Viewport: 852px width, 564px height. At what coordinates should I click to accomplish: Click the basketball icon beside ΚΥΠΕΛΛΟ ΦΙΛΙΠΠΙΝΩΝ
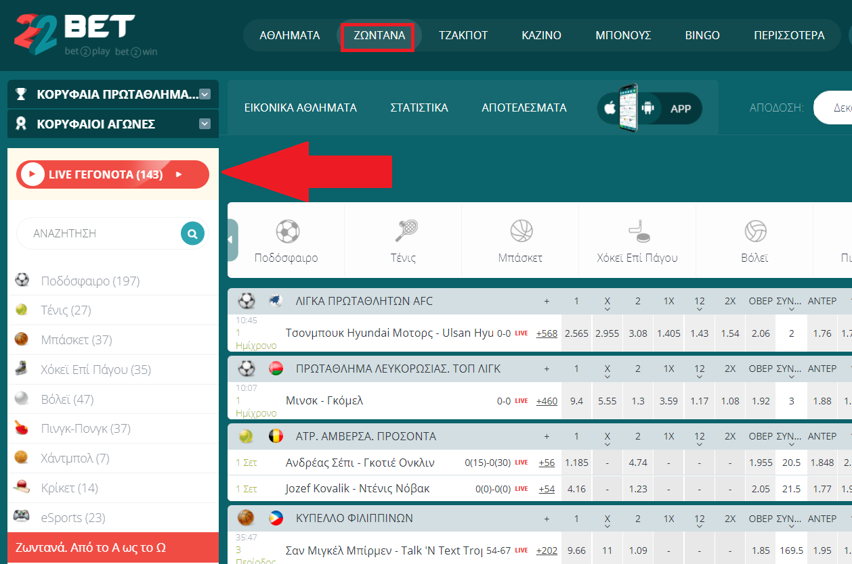pyautogui.click(x=246, y=518)
